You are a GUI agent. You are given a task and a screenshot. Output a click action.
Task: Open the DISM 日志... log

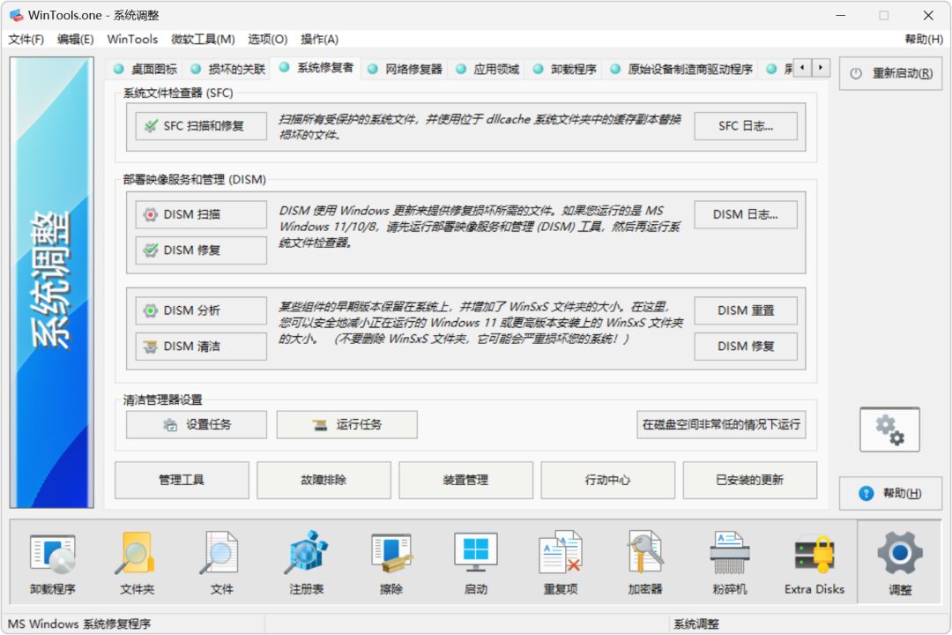[746, 214]
